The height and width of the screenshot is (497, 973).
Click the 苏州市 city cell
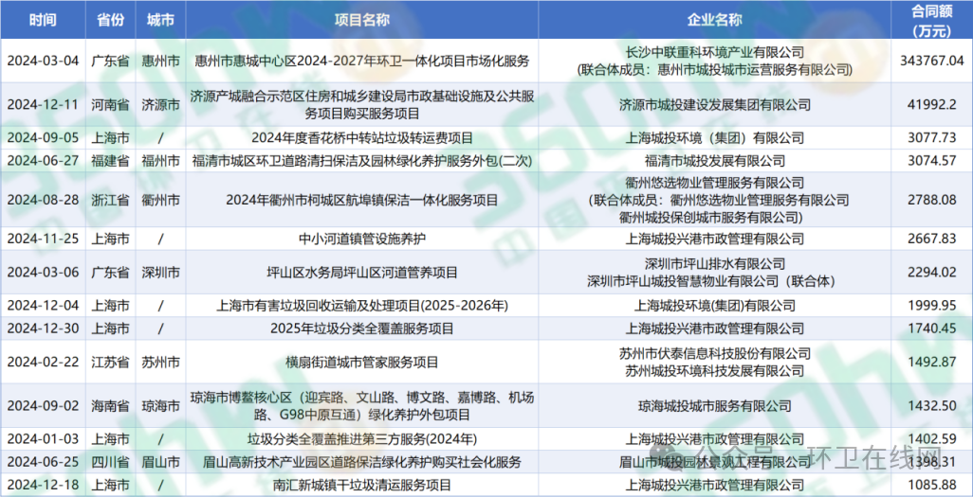[x=160, y=362]
